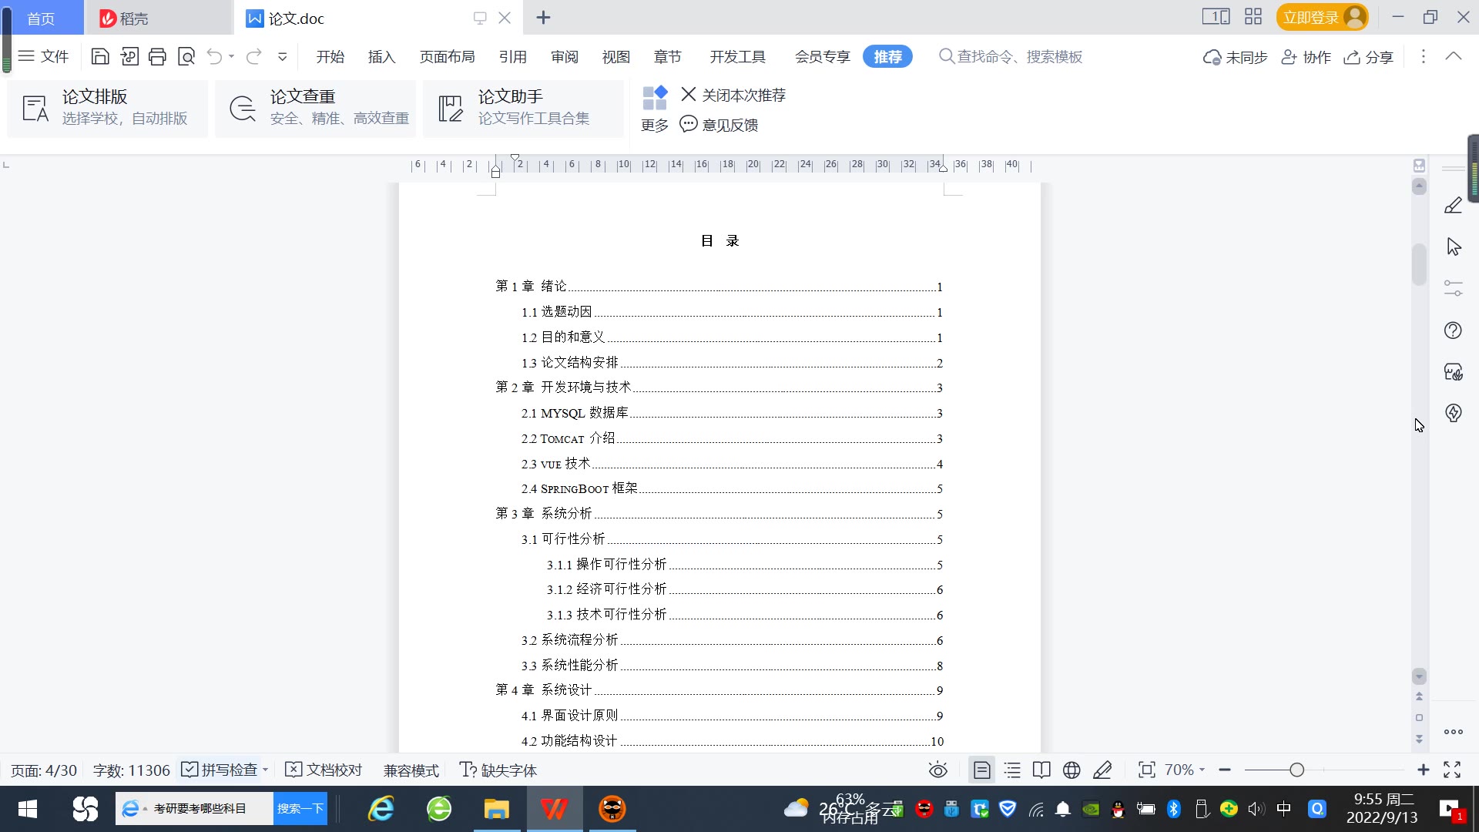
Task: Open File Explorer from taskbar
Action: coord(496,809)
